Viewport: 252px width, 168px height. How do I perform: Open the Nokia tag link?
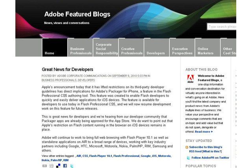(46, 160)
